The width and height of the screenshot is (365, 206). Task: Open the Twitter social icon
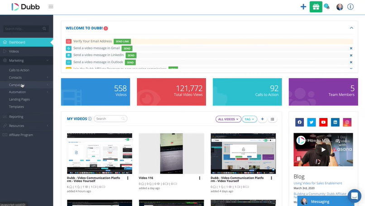pyautogui.click(x=312, y=122)
